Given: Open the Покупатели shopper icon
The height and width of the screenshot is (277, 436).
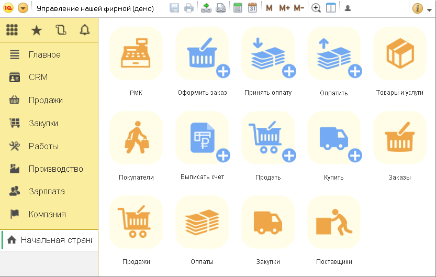Looking at the screenshot, I should click(136, 138).
